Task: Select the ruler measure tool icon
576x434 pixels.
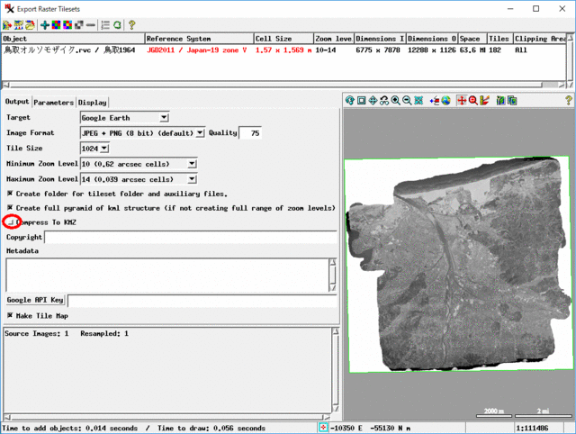Action: [484, 100]
